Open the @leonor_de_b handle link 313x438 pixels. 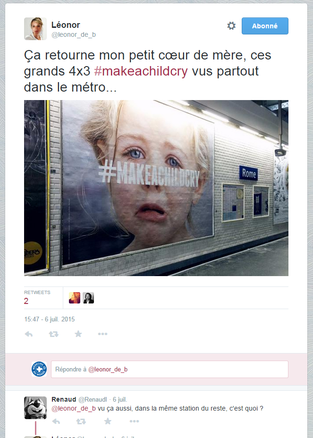point(74,34)
